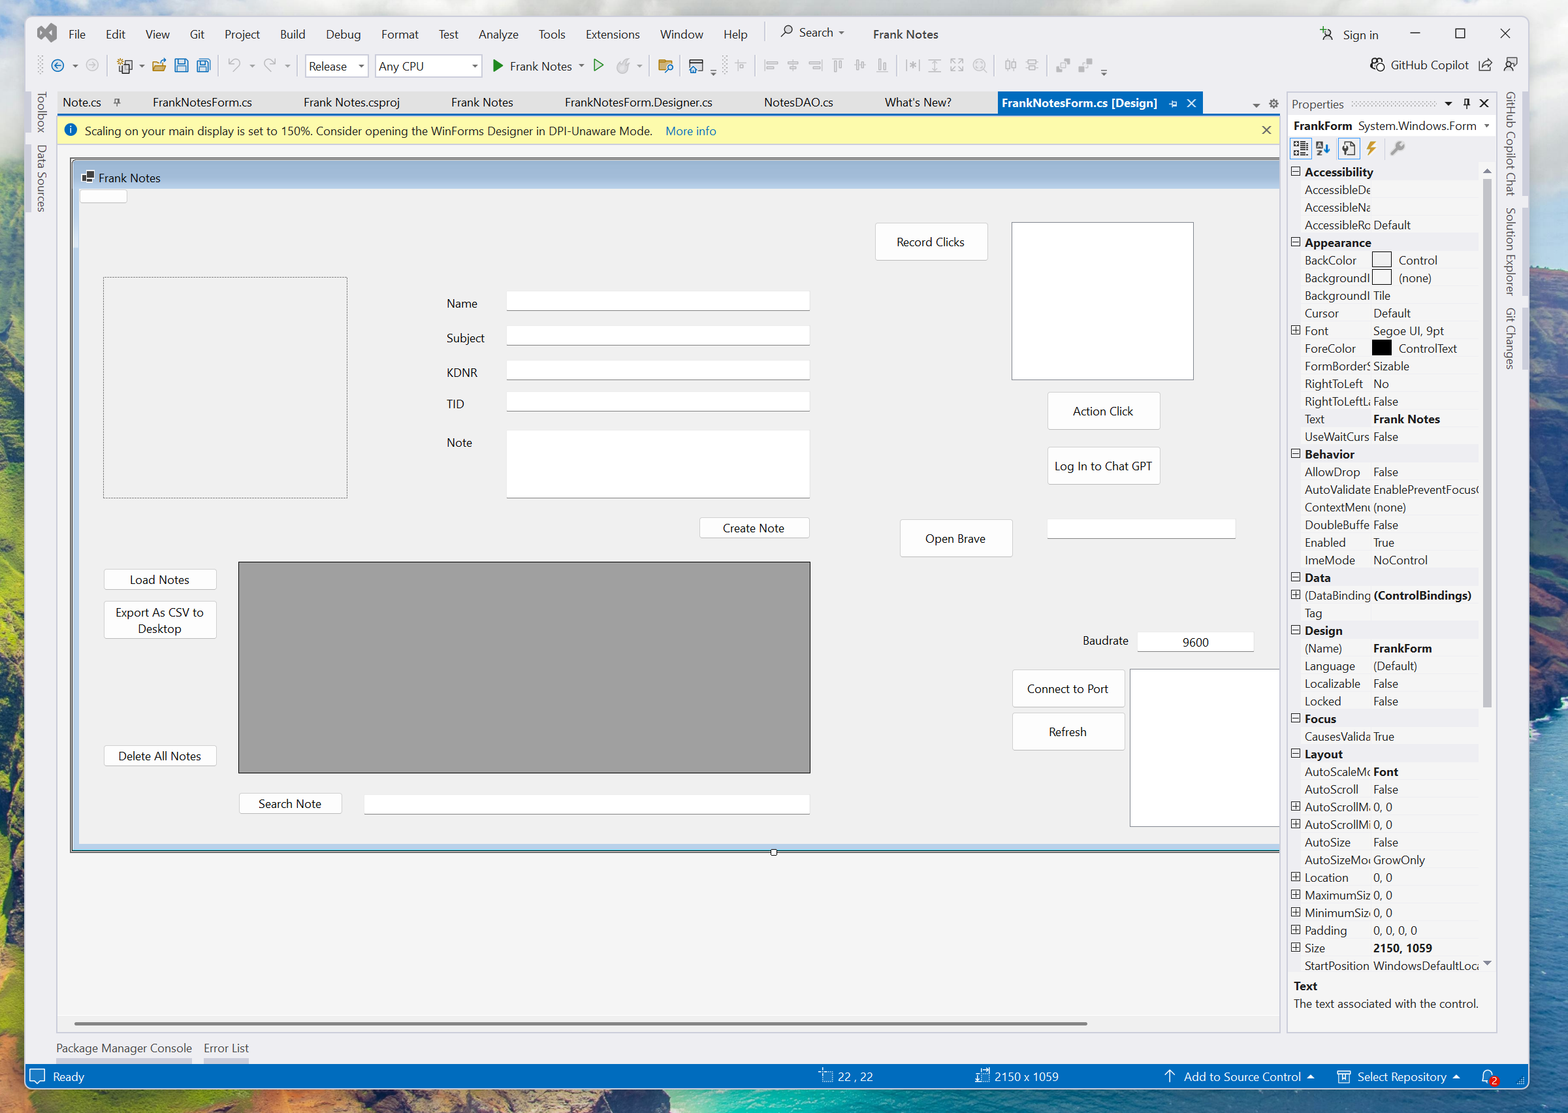This screenshot has height=1113, width=1568.
Task: Open Find in Files folder search icon
Action: [665, 66]
